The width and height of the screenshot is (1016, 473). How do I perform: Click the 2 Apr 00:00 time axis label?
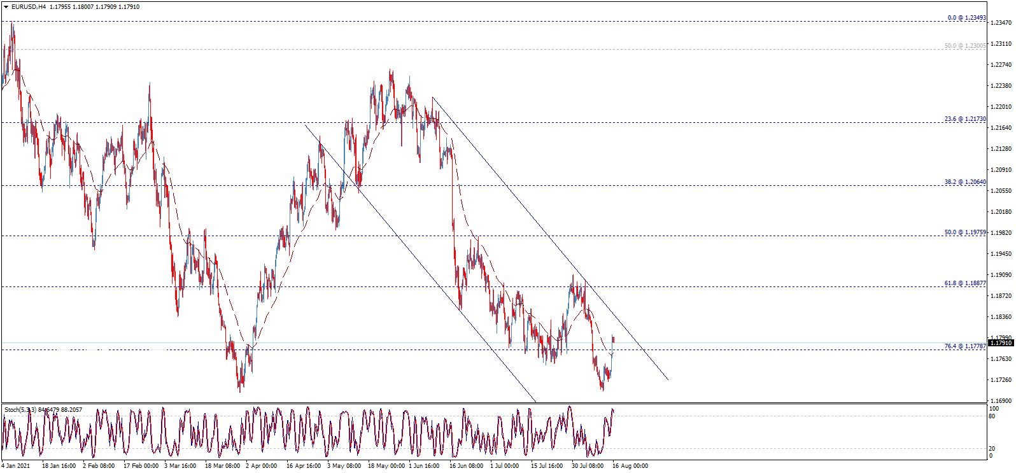click(x=261, y=466)
